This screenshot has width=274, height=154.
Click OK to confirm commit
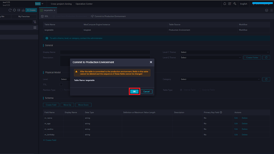134,92
